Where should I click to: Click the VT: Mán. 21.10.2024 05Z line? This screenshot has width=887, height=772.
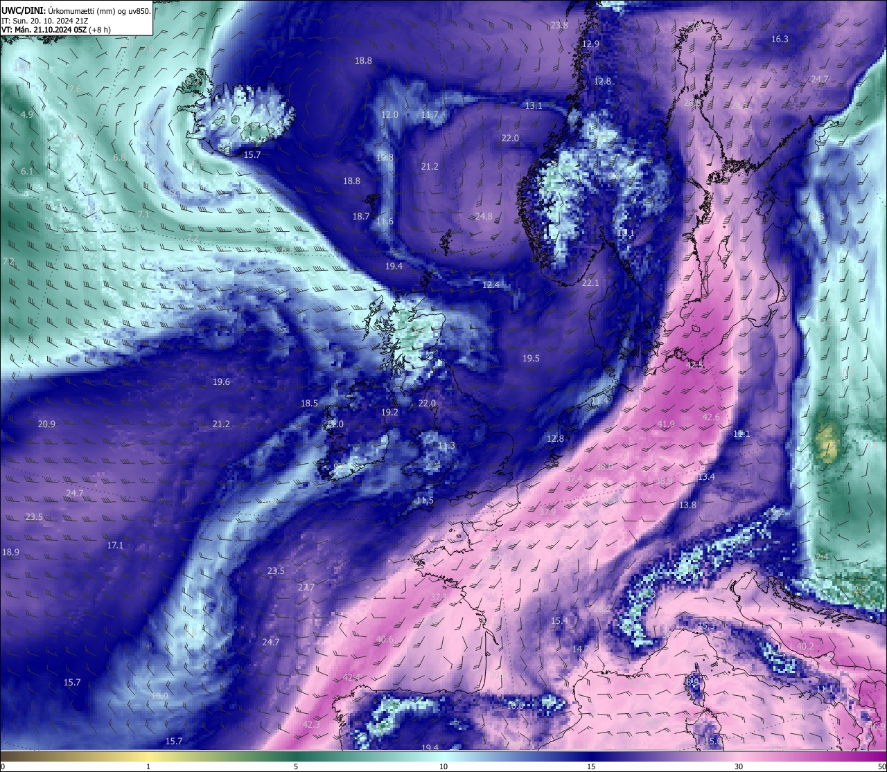pyautogui.click(x=56, y=30)
